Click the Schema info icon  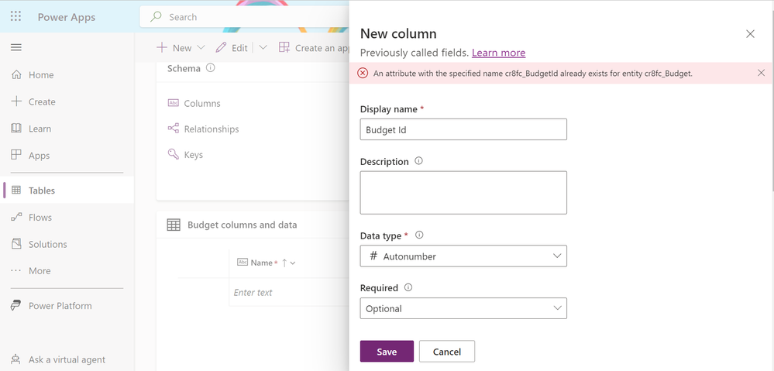(210, 68)
